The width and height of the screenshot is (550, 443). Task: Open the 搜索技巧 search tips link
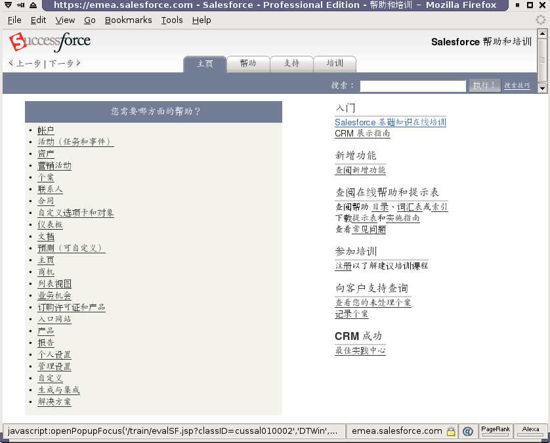(x=517, y=85)
